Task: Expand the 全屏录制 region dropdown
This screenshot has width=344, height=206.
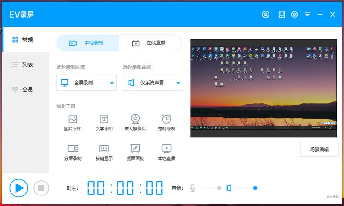Action: tap(86, 83)
